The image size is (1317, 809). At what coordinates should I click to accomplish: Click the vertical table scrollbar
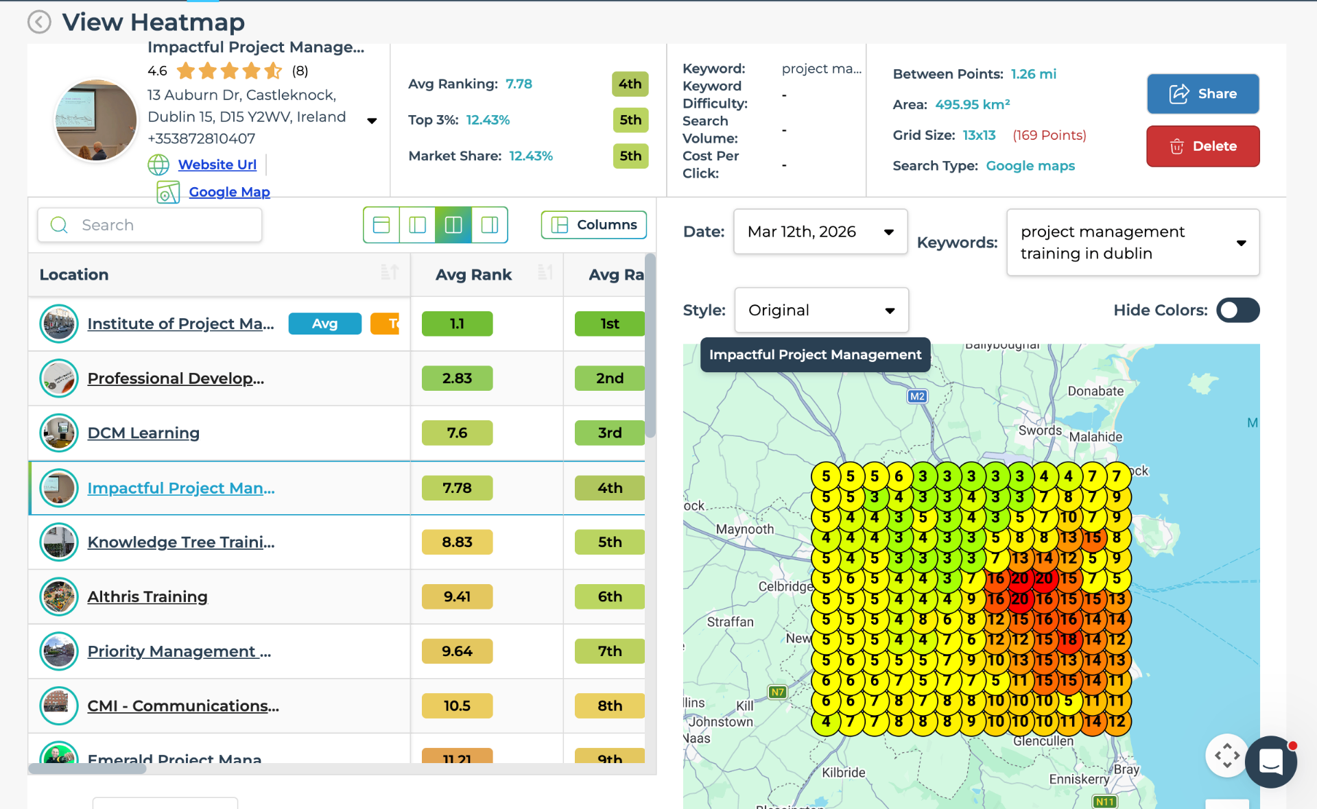650,346
